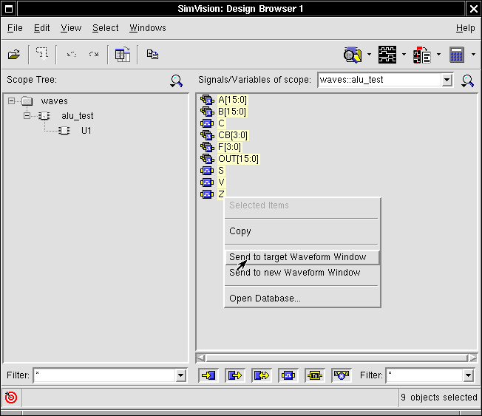Click the waves::alu_test scope field

(x=380, y=80)
